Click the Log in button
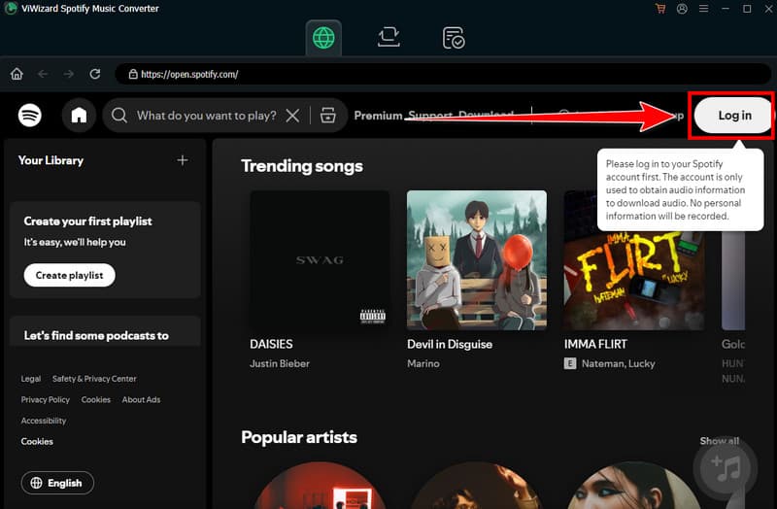This screenshot has width=777, height=509. [x=734, y=116]
